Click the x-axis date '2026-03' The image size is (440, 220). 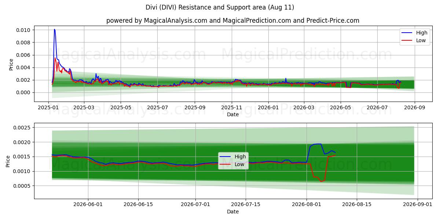[x=304, y=108]
